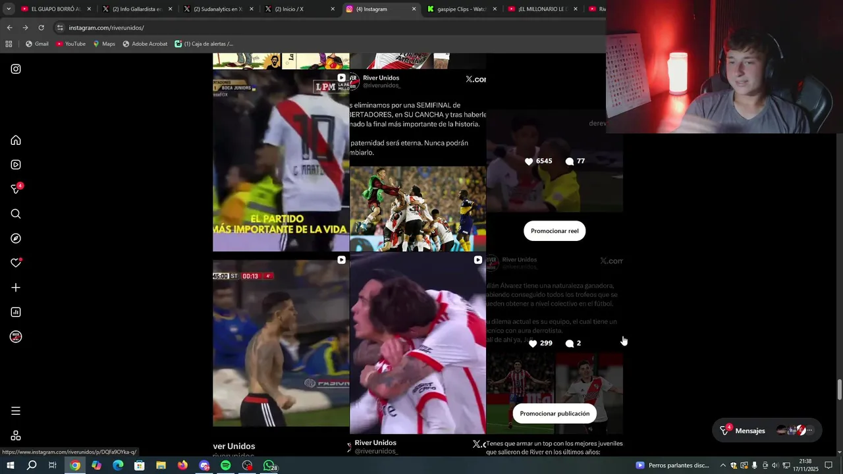Image resolution: width=843 pixels, height=474 pixels.
Task: Open sidebar messages icon with badge 4
Action: [x=16, y=189]
